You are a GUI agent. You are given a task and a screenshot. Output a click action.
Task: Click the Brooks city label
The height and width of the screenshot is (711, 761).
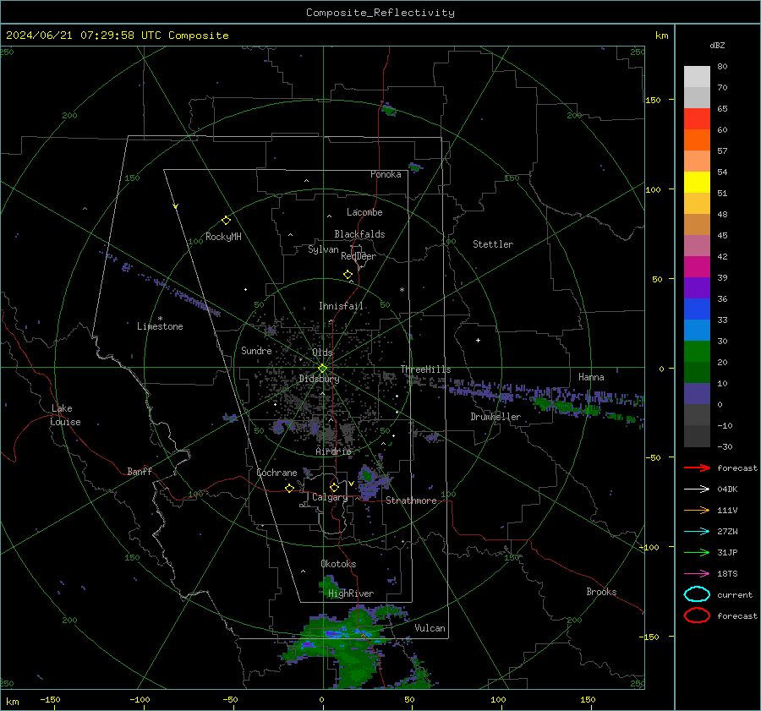tap(601, 592)
